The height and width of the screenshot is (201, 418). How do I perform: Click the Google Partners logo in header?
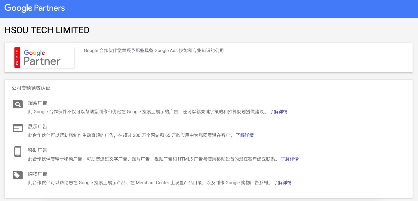[x=35, y=8]
